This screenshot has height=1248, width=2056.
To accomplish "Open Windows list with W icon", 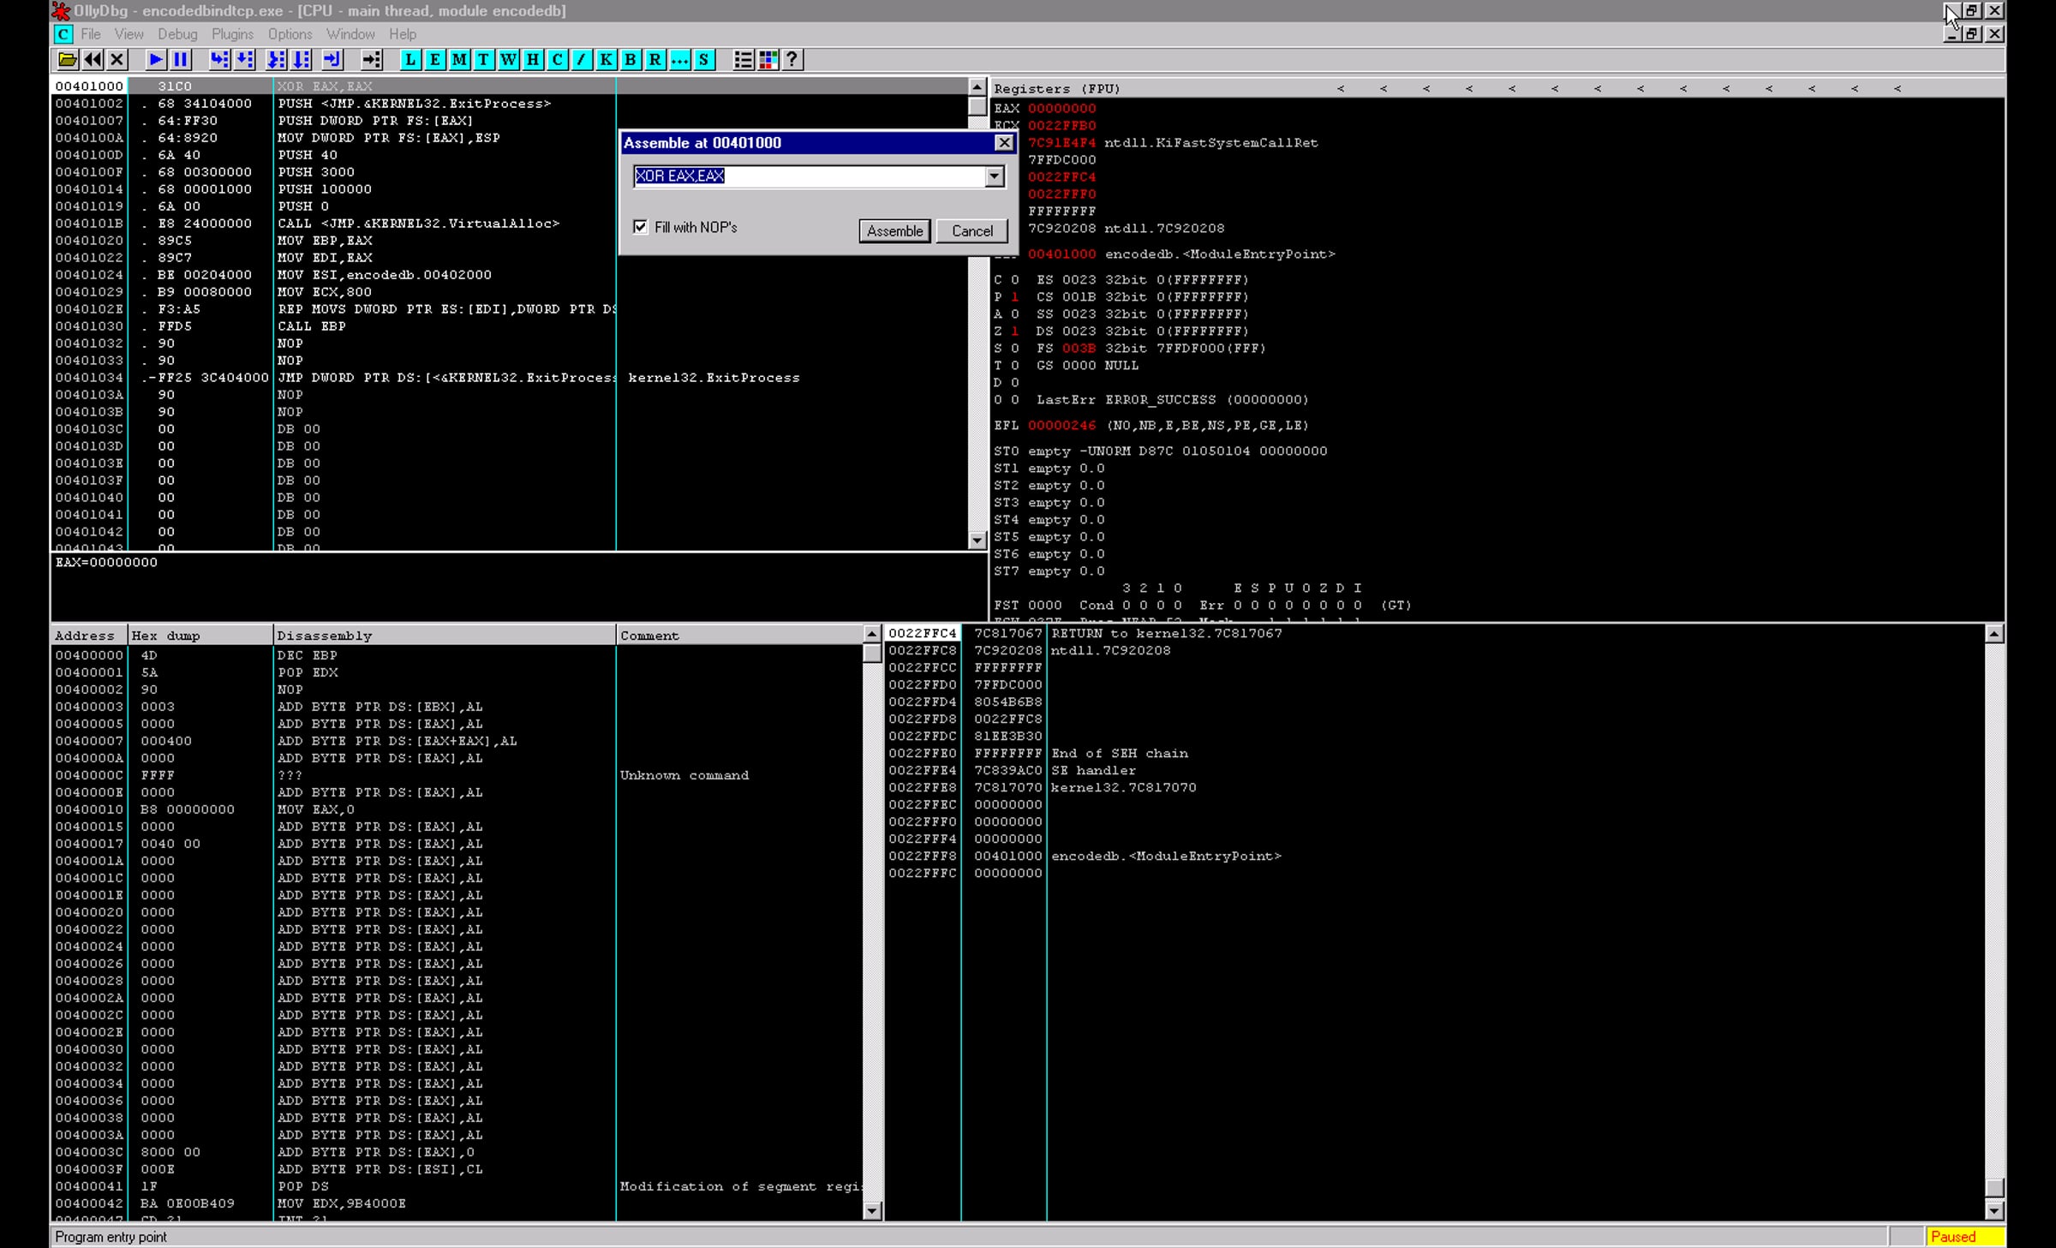I will pyautogui.click(x=508, y=59).
